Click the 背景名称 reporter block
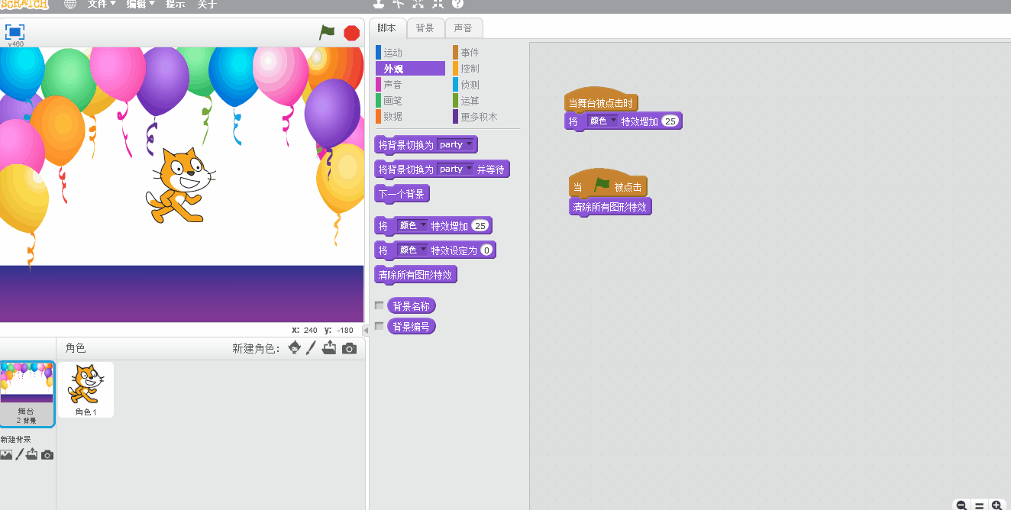 [x=412, y=306]
